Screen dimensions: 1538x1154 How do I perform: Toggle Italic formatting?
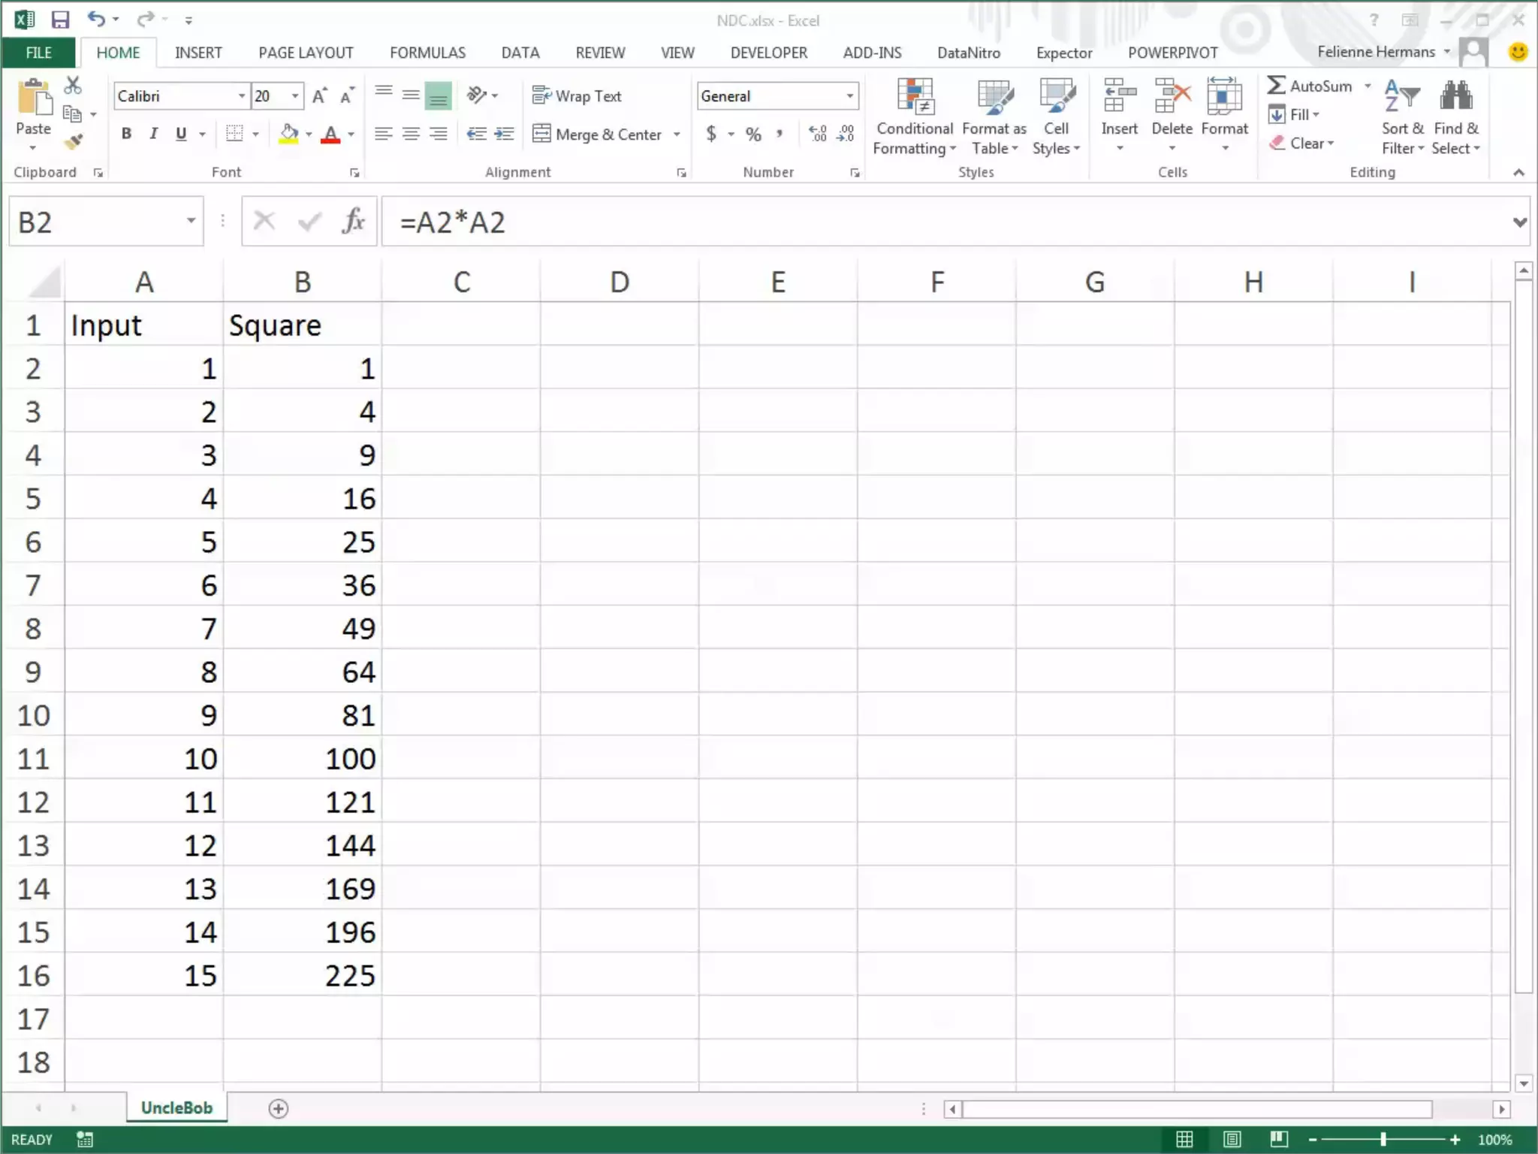pos(153,134)
